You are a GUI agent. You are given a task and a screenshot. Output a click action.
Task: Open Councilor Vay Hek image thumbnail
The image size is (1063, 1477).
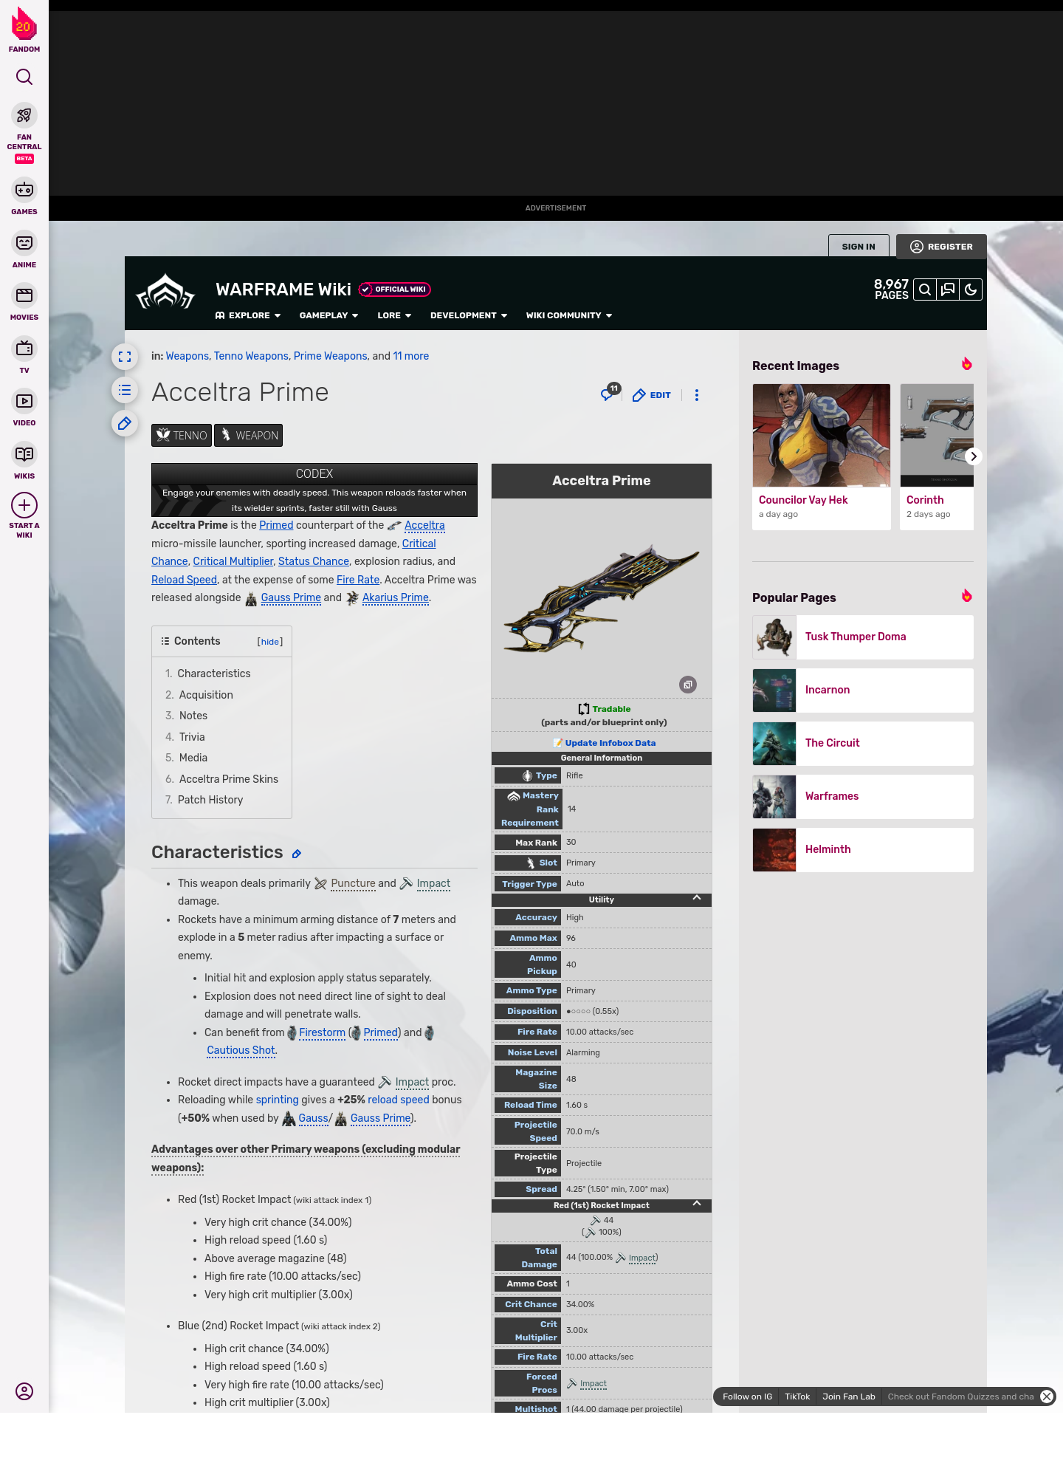tap(822, 435)
